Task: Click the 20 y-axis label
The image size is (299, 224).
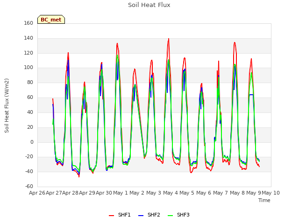Action: click(x=30, y=127)
